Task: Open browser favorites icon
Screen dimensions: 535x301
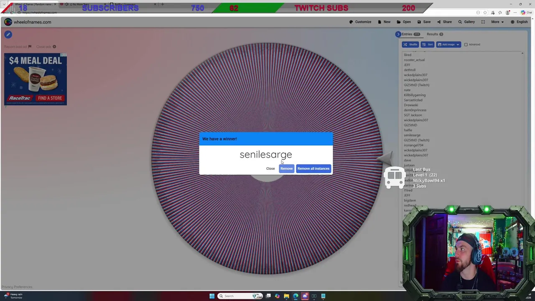Action: pos(500,13)
